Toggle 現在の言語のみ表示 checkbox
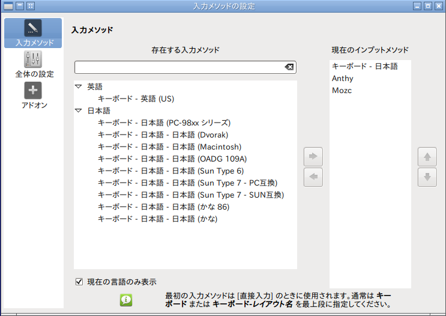Viewport: 446px width, 316px height. pyautogui.click(x=79, y=282)
